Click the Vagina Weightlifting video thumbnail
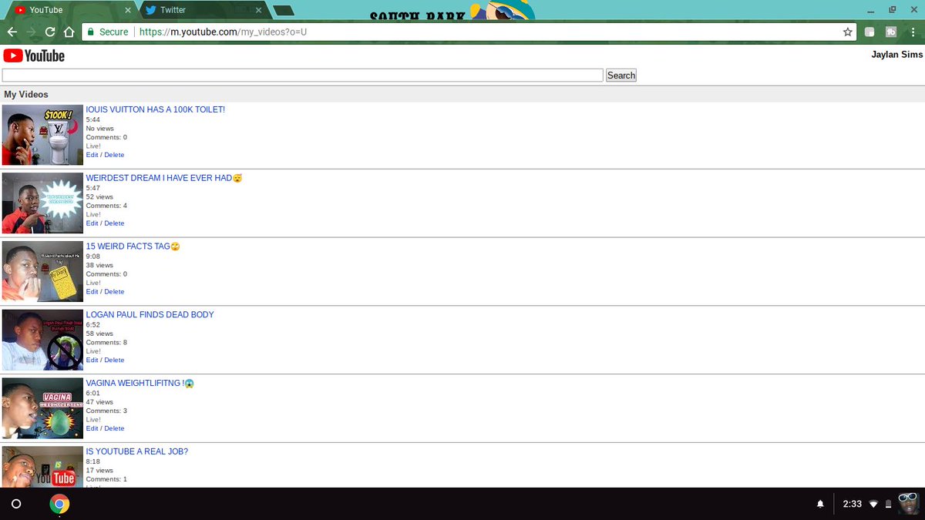This screenshot has height=520, width=925. coord(42,408)
